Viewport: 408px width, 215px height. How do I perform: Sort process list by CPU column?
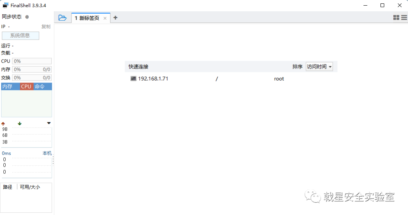point(26,87)
